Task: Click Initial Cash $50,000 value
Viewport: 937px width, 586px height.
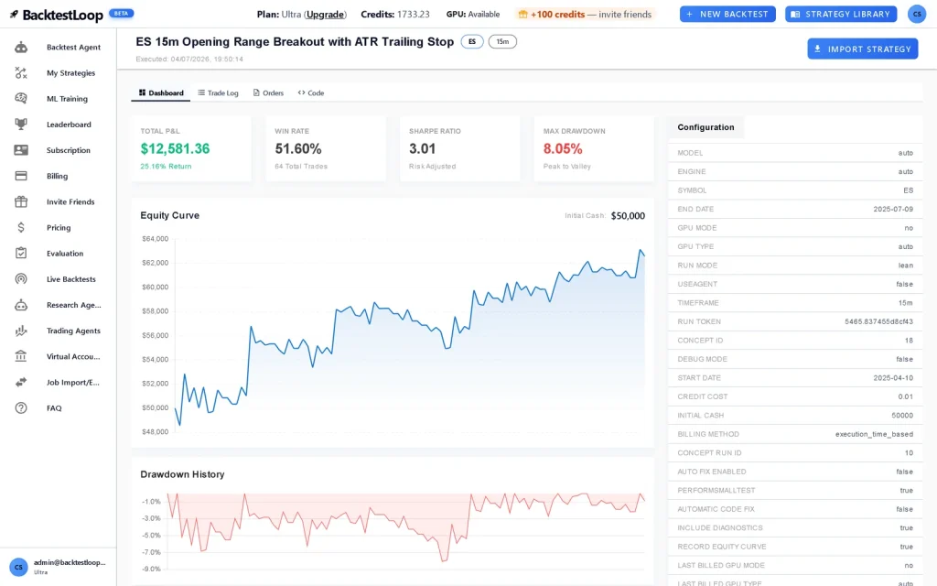Action: [x=628, y=216]
